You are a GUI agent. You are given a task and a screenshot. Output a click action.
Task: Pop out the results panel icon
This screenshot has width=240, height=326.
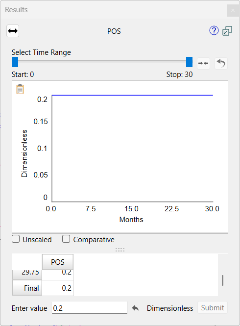tap(227, 31)
